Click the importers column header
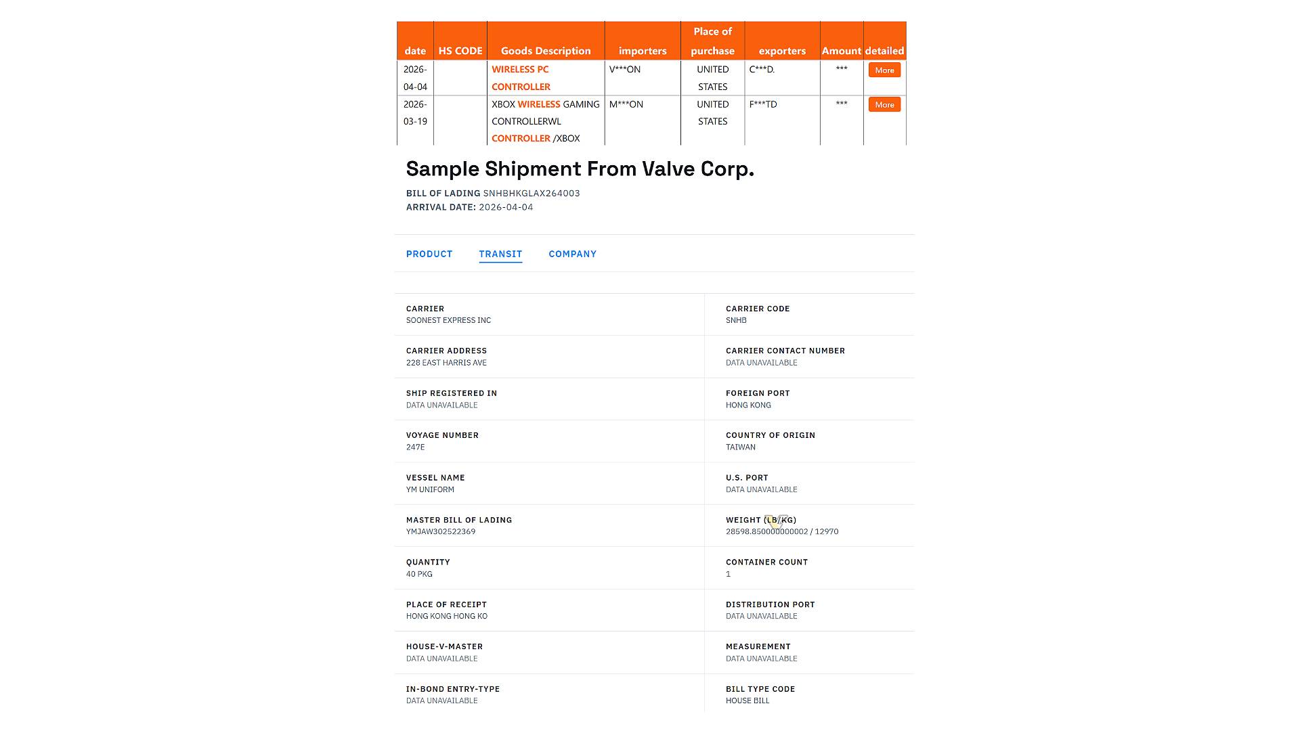The image size is (1300, 731). tap(642, 50)
